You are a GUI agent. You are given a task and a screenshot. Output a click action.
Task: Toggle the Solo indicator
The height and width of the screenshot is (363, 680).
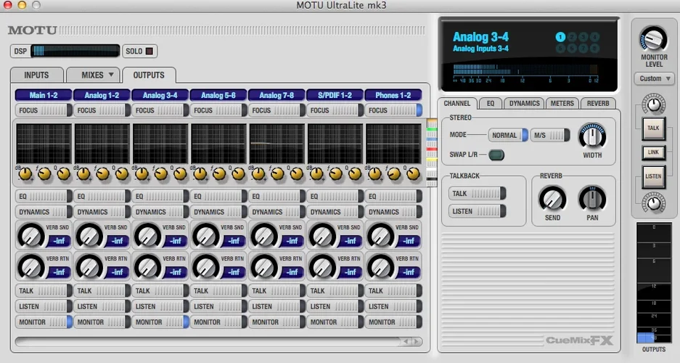click(149, 51)
